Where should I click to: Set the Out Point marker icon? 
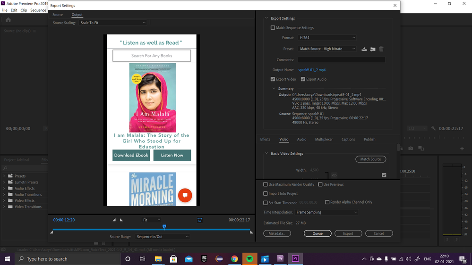121,220
